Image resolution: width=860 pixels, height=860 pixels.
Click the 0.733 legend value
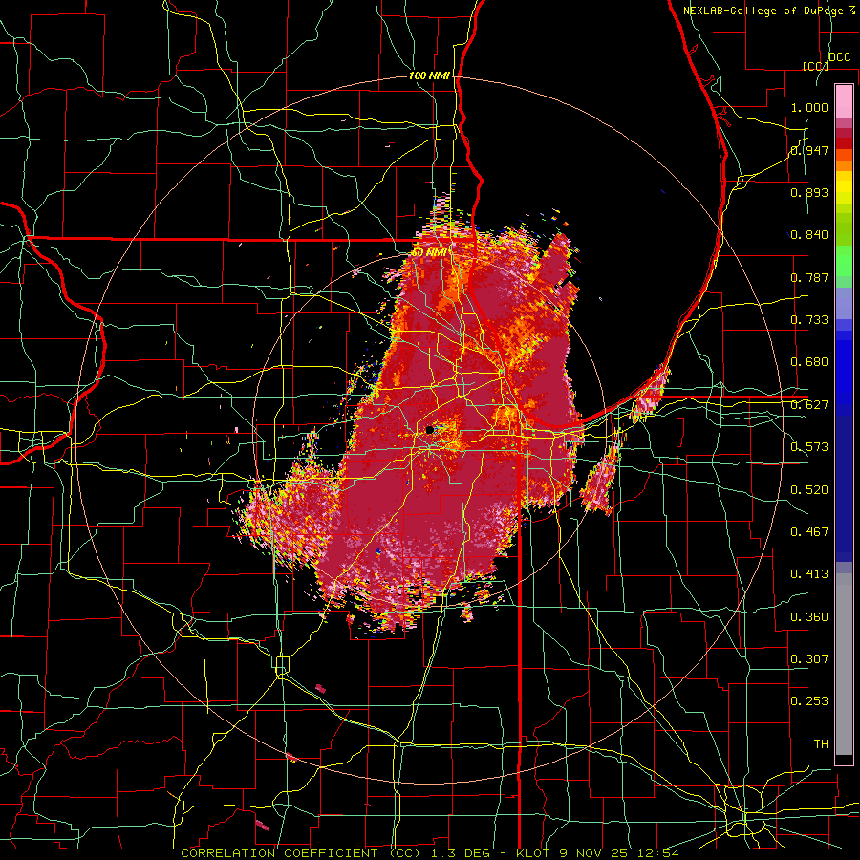tap(809, 320)
